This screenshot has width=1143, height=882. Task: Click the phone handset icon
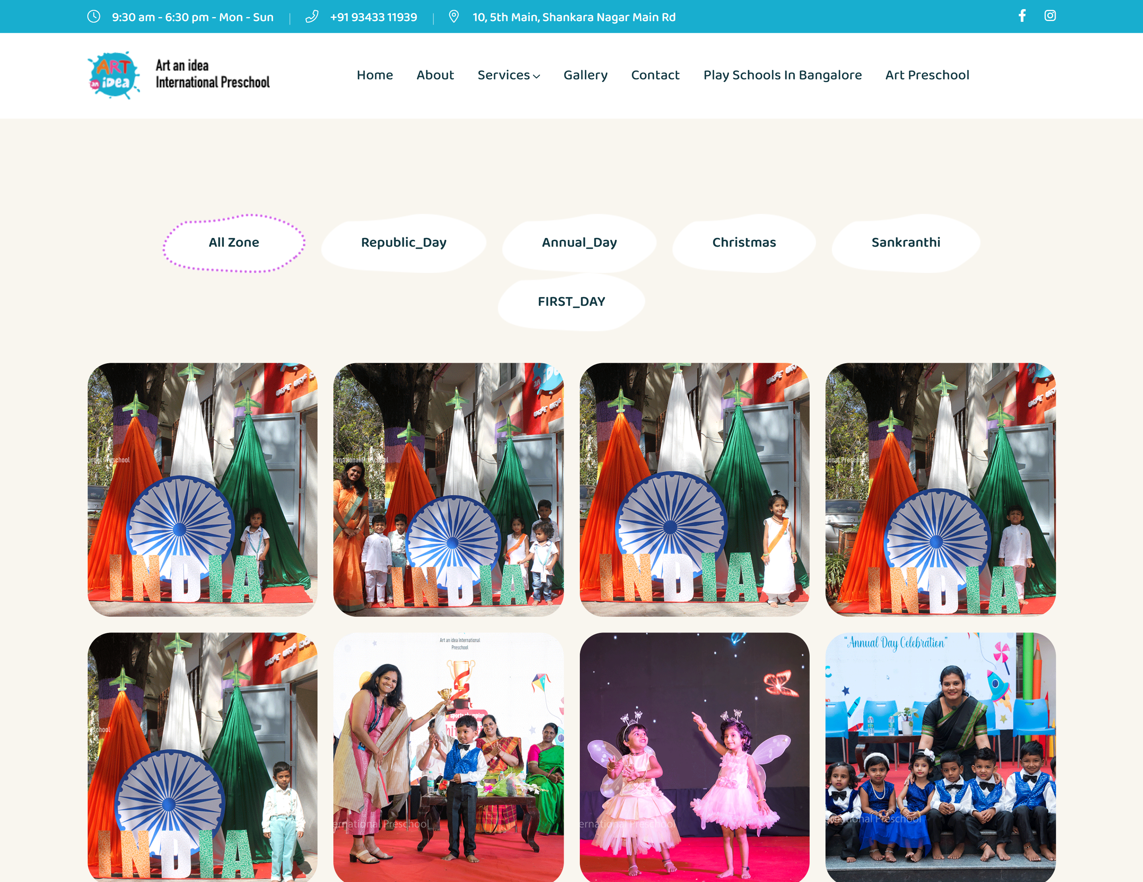pyautogui.click(x=312, y=17)
